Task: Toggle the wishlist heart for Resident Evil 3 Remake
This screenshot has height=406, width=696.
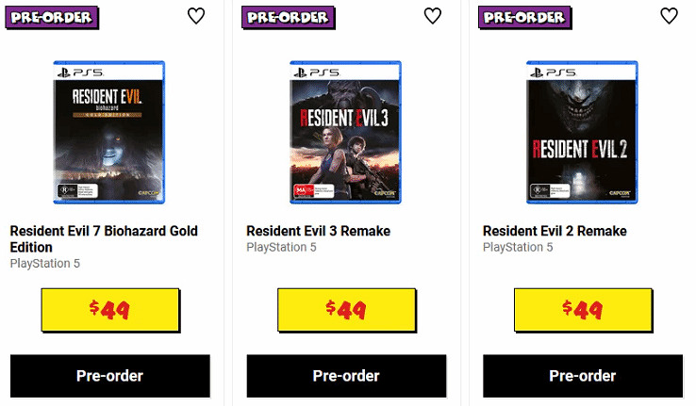Action: coord(433,16)
